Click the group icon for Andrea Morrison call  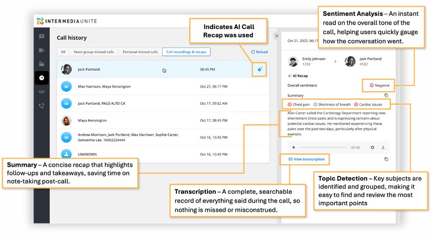click(x=66, y=137)
